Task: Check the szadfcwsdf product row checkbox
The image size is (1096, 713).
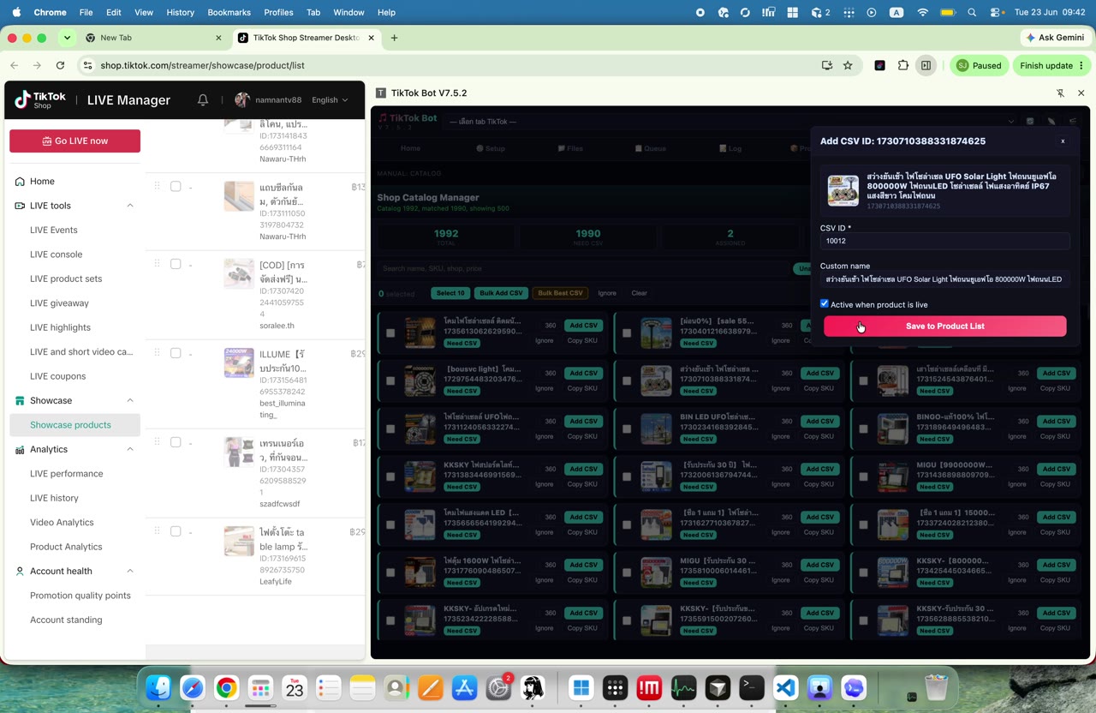Action: click(176, 442)
